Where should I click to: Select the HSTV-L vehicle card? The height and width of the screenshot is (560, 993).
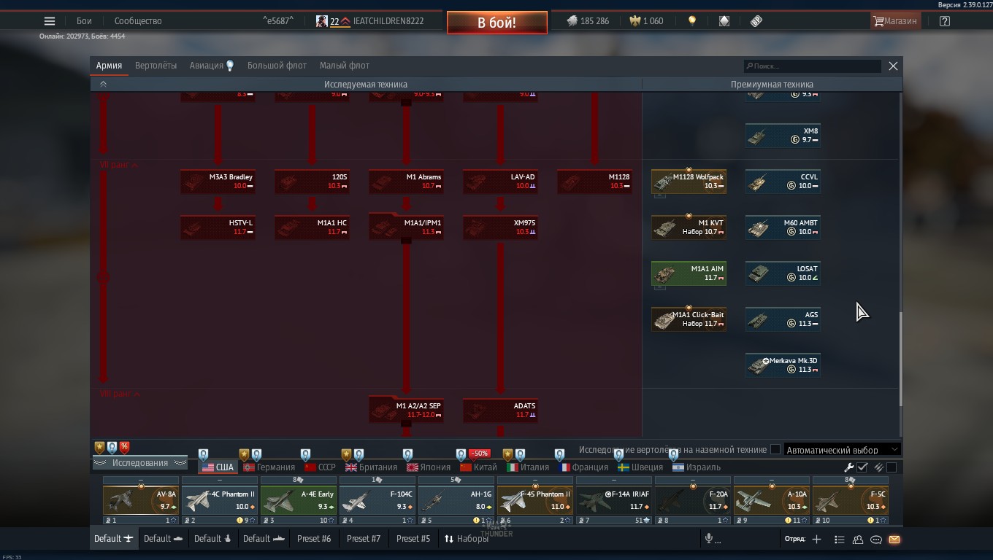pyautogui.click(x=218, y=227)
